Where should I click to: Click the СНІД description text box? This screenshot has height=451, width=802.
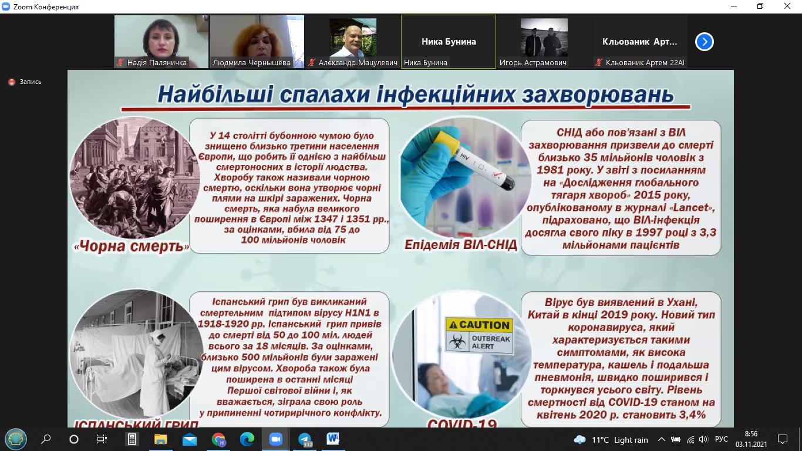point(621,188)
